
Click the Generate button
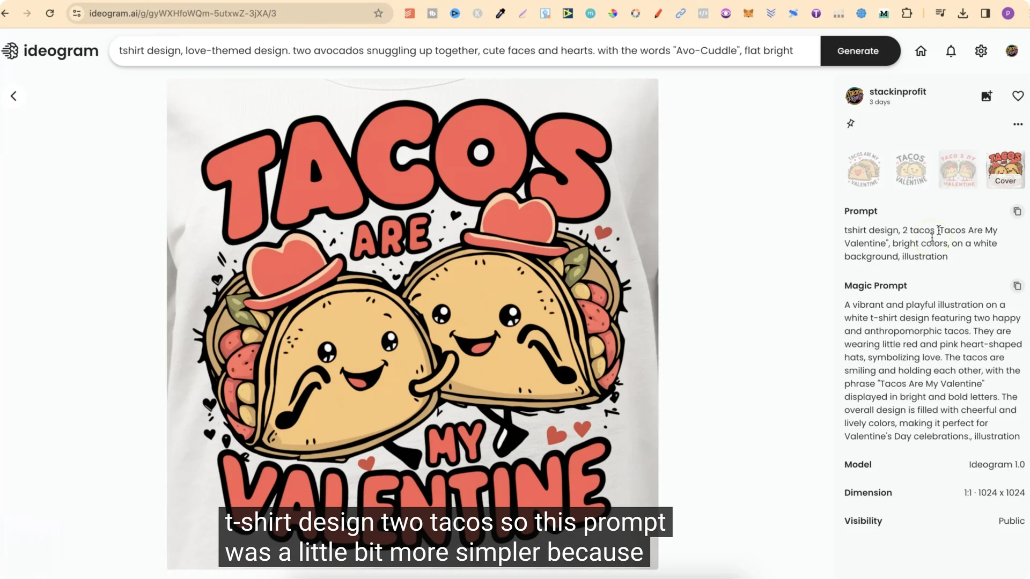coord(858,51)
